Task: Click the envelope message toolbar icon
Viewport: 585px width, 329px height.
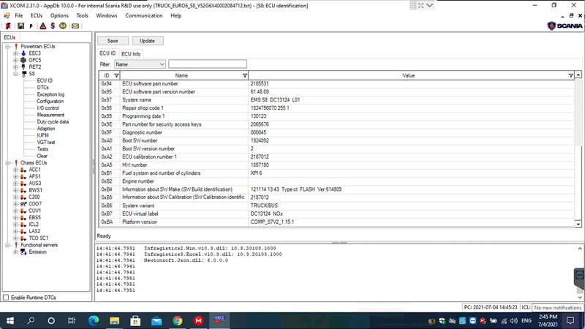Action: tap(75, 26)
